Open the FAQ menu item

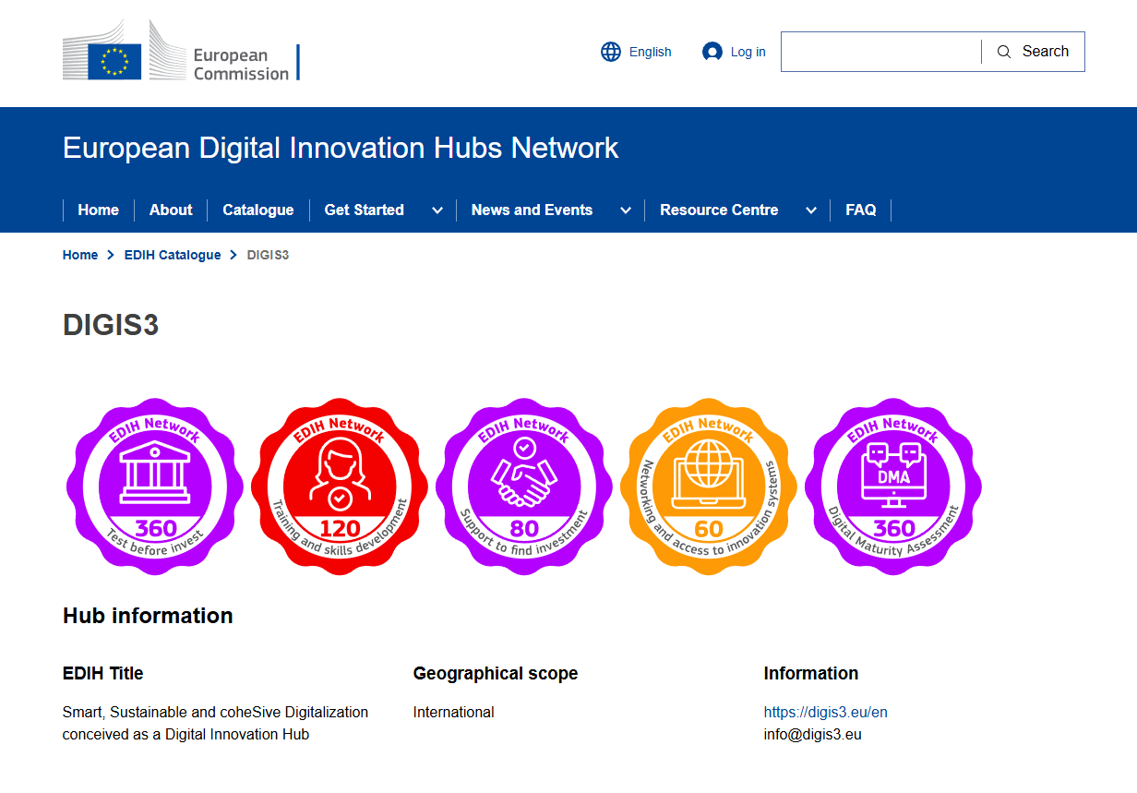[x=861, y=210]
